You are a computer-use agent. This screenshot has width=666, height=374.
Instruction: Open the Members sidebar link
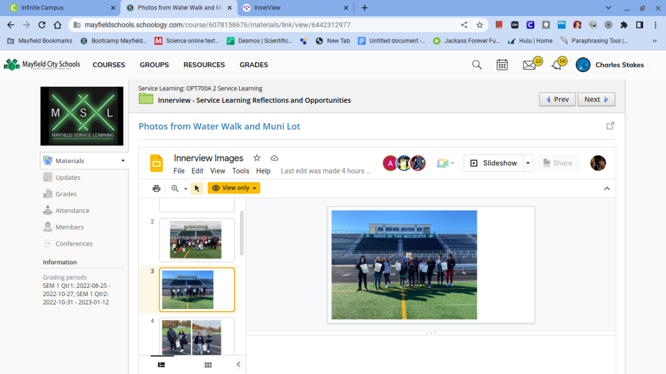70,227
